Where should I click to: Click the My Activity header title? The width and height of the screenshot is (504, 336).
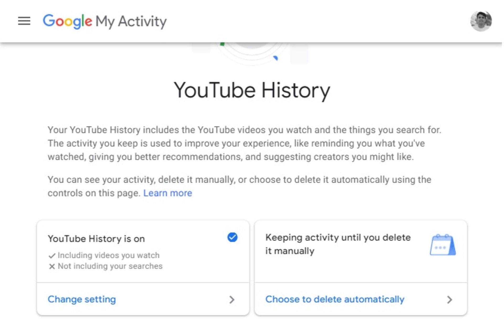131,22
